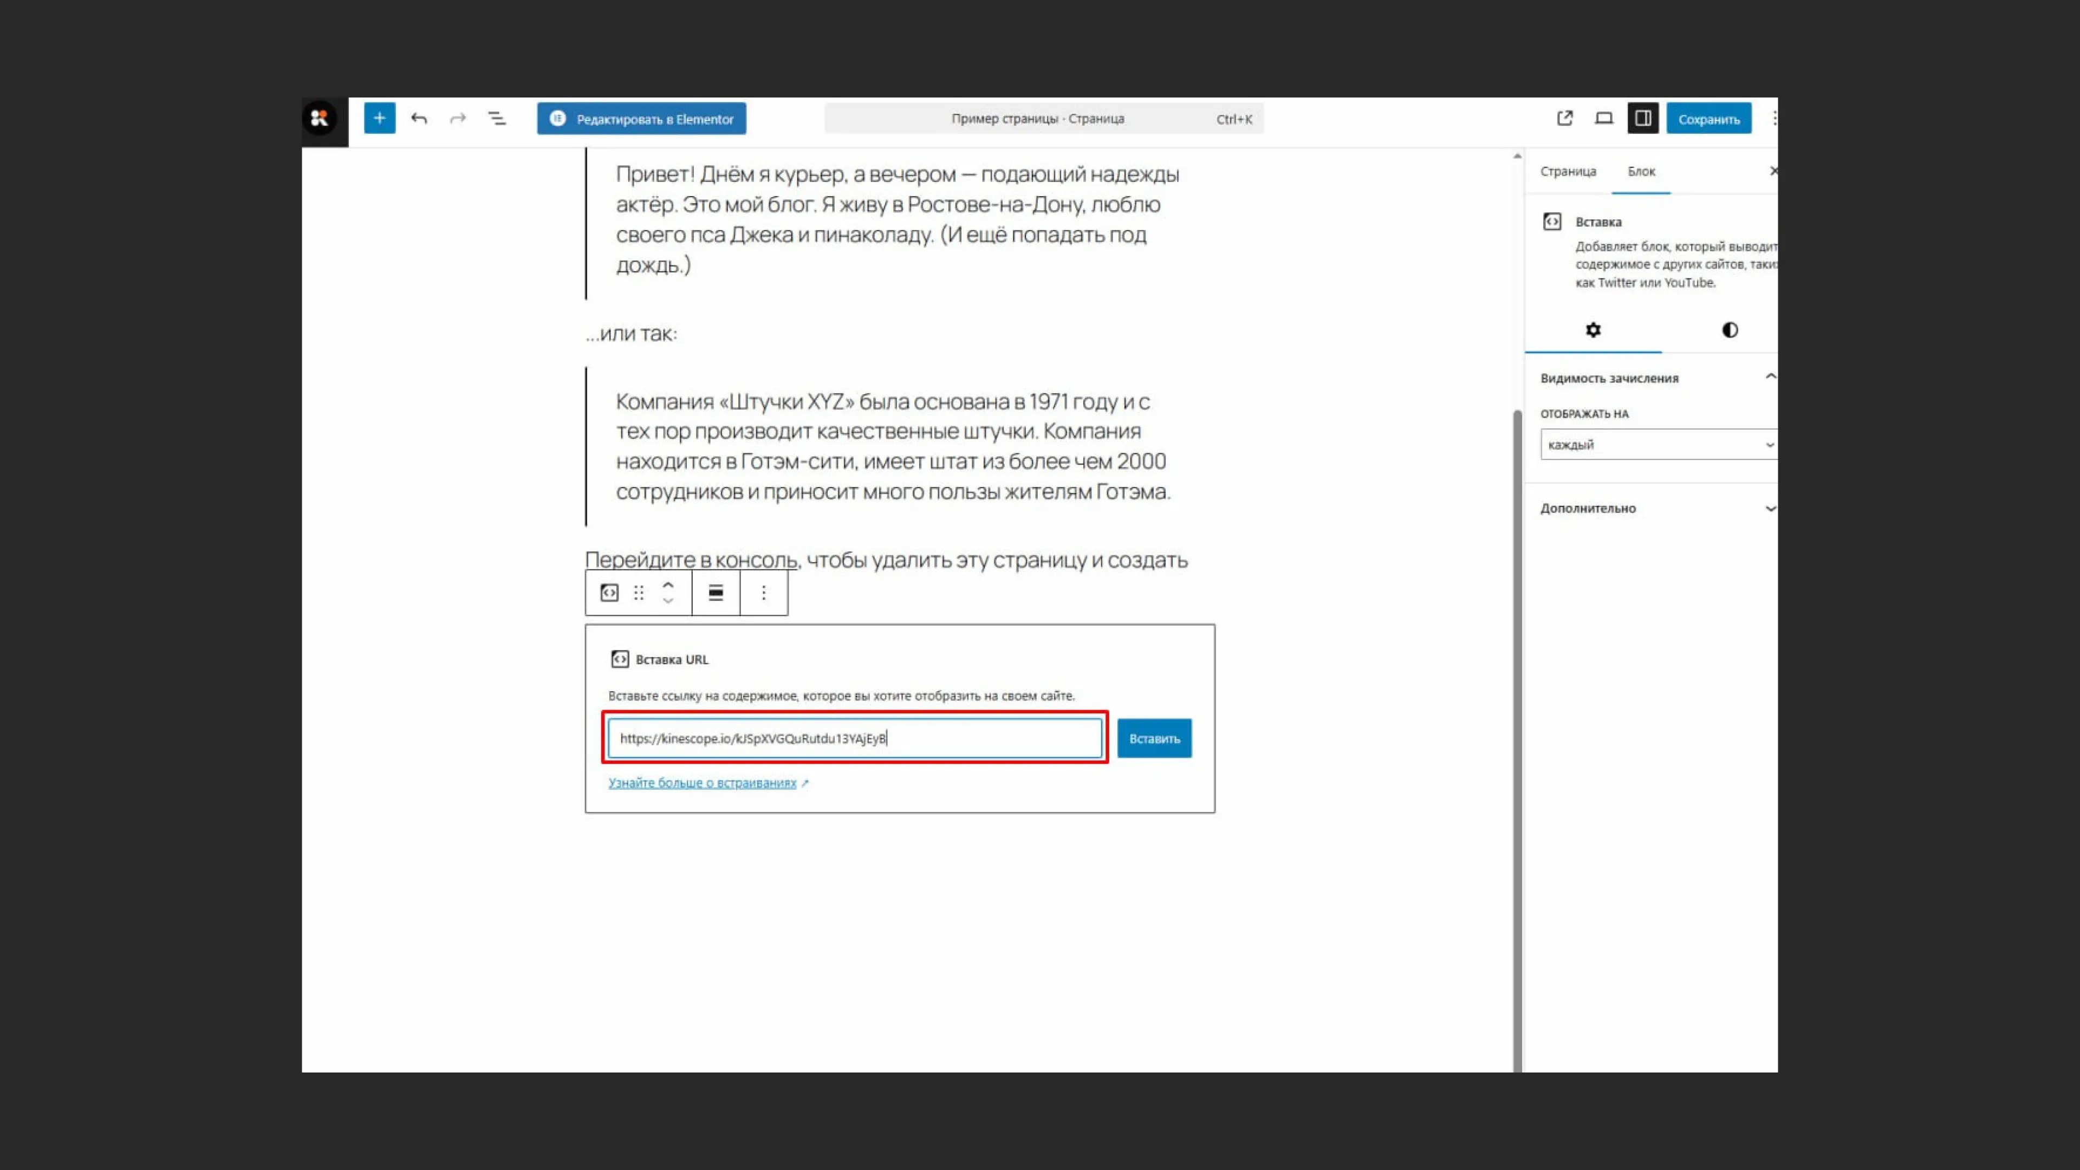
Task: Open the «Отображать на» dropdown
Action: pyautogui.click(x=1659, y=445)
